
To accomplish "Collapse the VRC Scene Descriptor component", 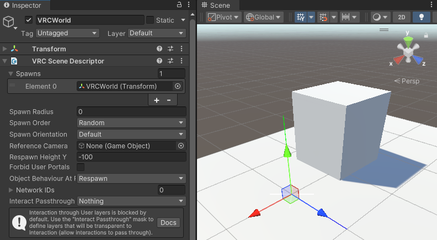I will pyautogui.click(x=5, y=61).
